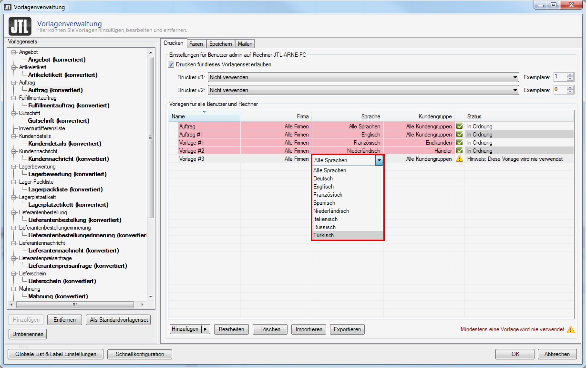This screenshot has width=586, height=368.
Task: Choose Italienisch from the language list
Action: point(348,219)
